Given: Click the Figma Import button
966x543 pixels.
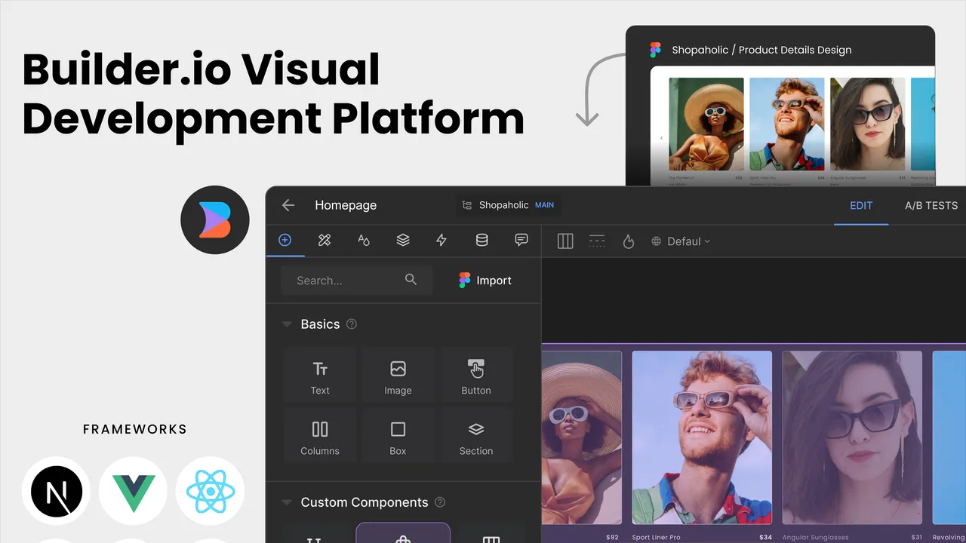Looking at the screenshot, I should [485, 280].
